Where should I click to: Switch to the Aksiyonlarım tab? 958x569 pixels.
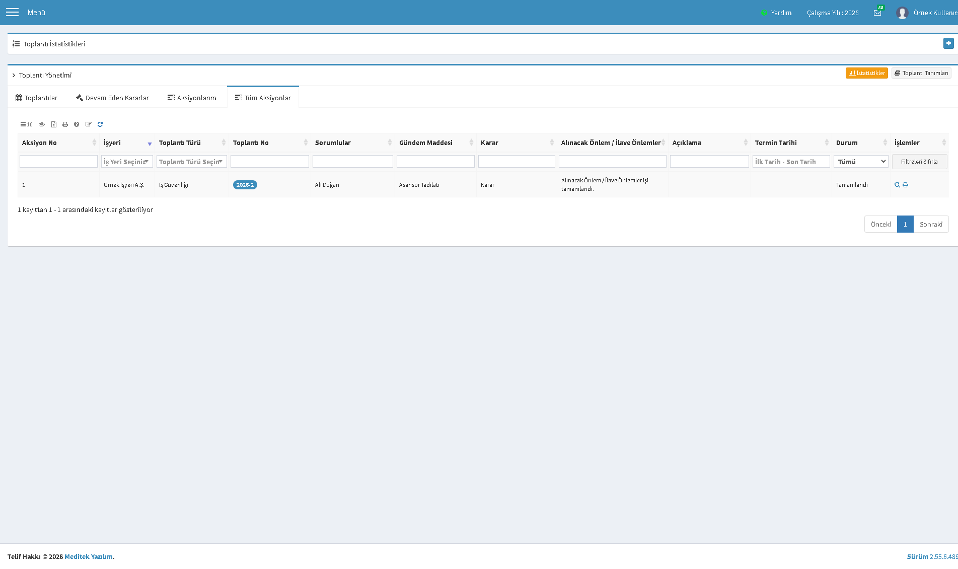coord(192,98)
